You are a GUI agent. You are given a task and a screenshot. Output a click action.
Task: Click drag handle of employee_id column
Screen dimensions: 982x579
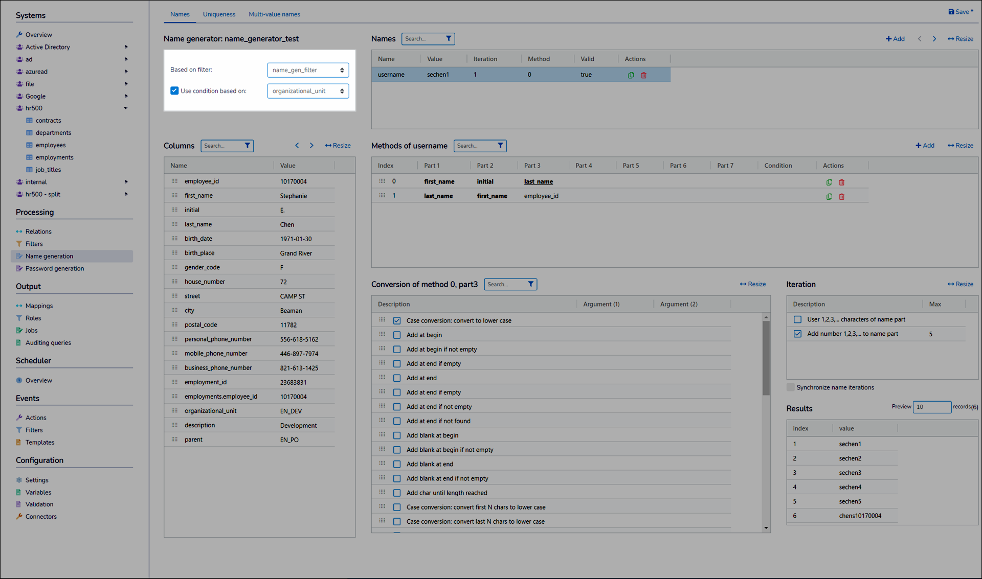coord(174,181)
